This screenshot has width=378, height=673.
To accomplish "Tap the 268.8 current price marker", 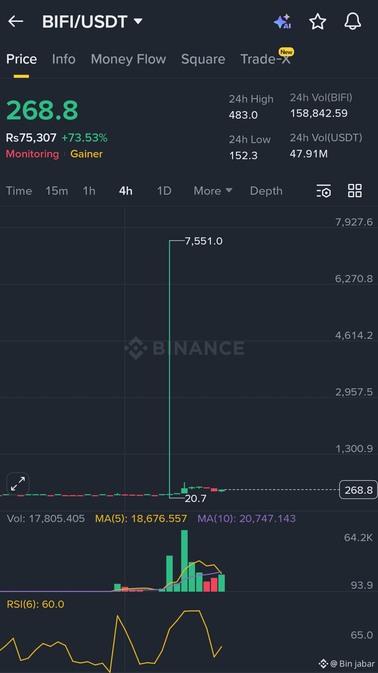I will click(358, 490).
